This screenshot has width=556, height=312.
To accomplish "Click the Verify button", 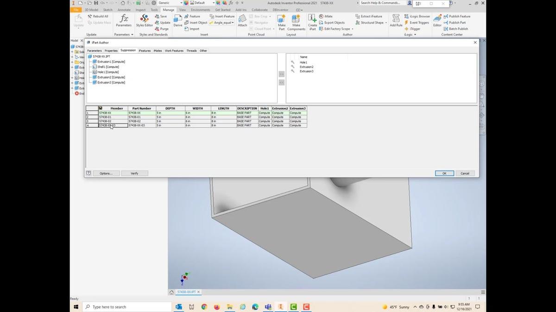I will click(134, 173).
